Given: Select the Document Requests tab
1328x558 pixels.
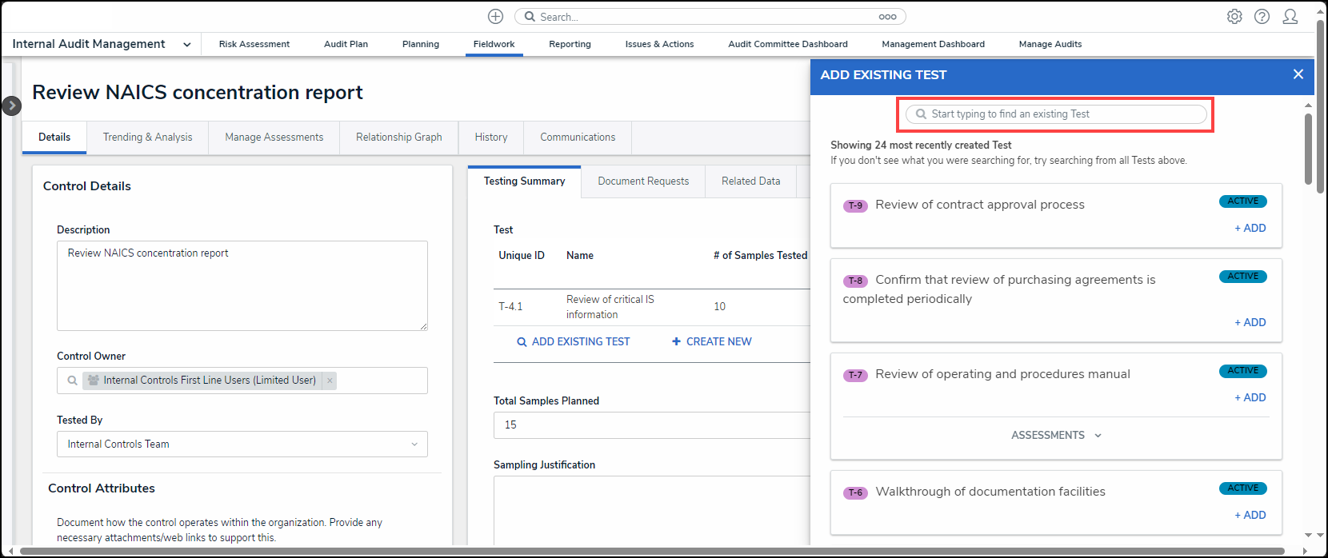Looking at the screenshot, I should (x=642, y=181).
